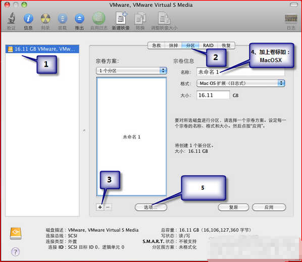This screenshot has width=302, height=262.
Task: Select the 16.11 GB VMware disk in the sidebar
Action: pyautogui.click(x=42, y=49)
